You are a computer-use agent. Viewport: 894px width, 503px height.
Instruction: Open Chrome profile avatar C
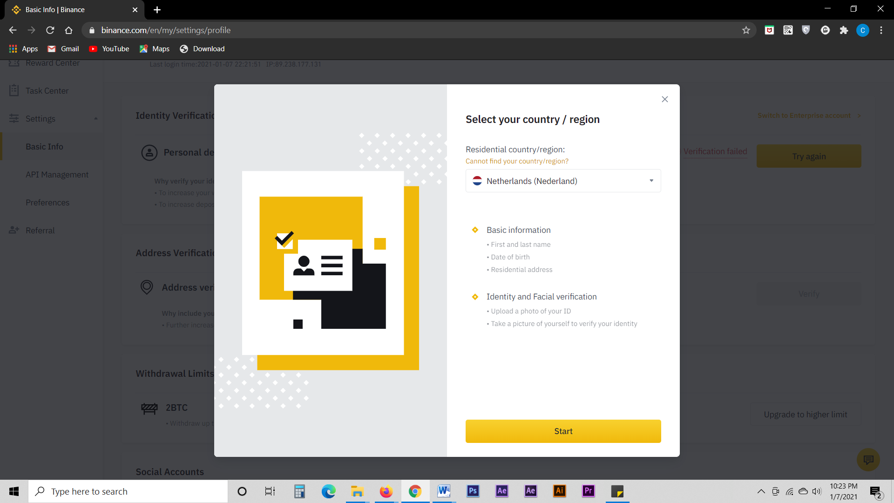[x=862, y=30]
